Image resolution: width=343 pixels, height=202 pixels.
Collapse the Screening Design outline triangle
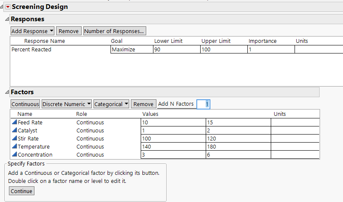(x=2, y=7)
